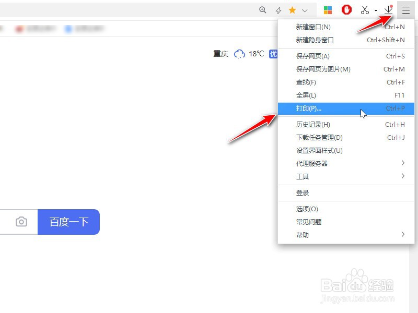Click the blue 优 air quality badge

[273, 54]
